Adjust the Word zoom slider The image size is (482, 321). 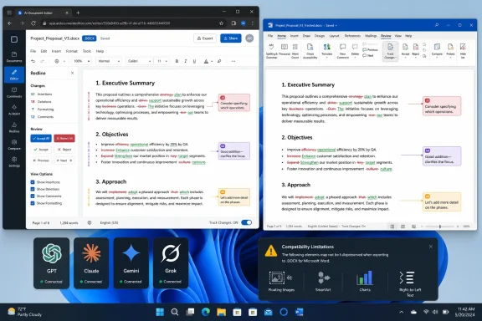click(440, 227)
